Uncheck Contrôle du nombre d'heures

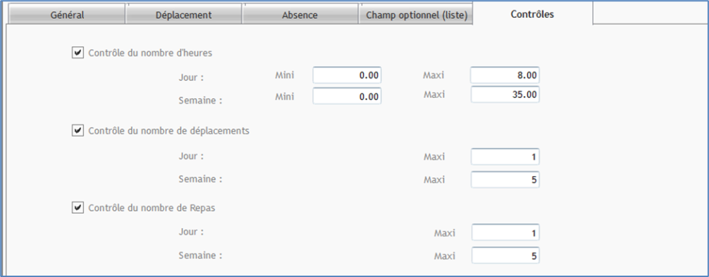click(x=77, y=52)
